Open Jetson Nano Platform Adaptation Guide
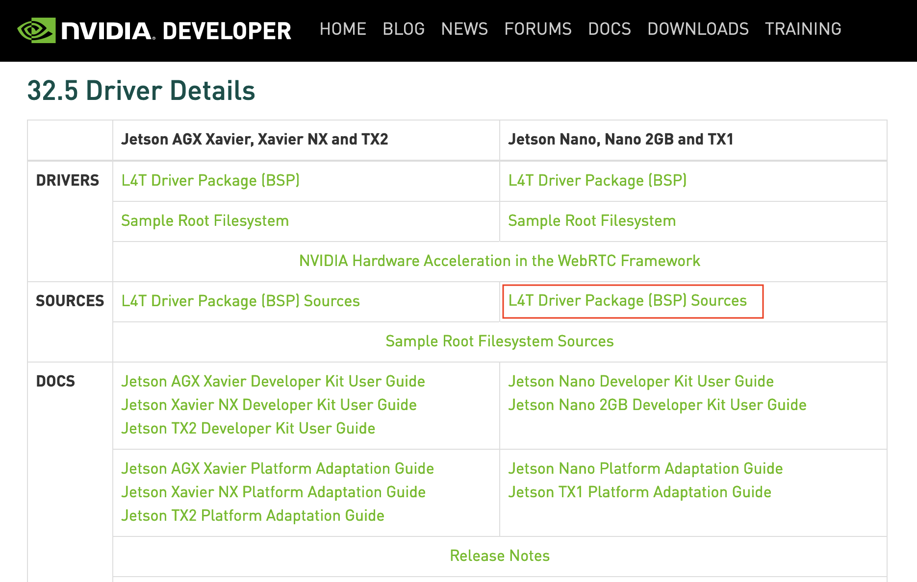Viewport: 917px width, 582px height. [645, 468]
